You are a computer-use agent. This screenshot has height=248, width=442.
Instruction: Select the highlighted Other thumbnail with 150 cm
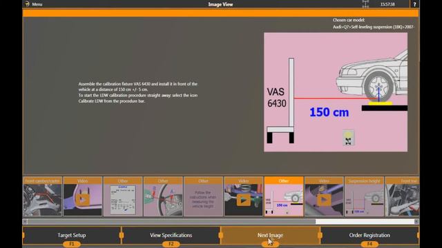click(284, 196)
